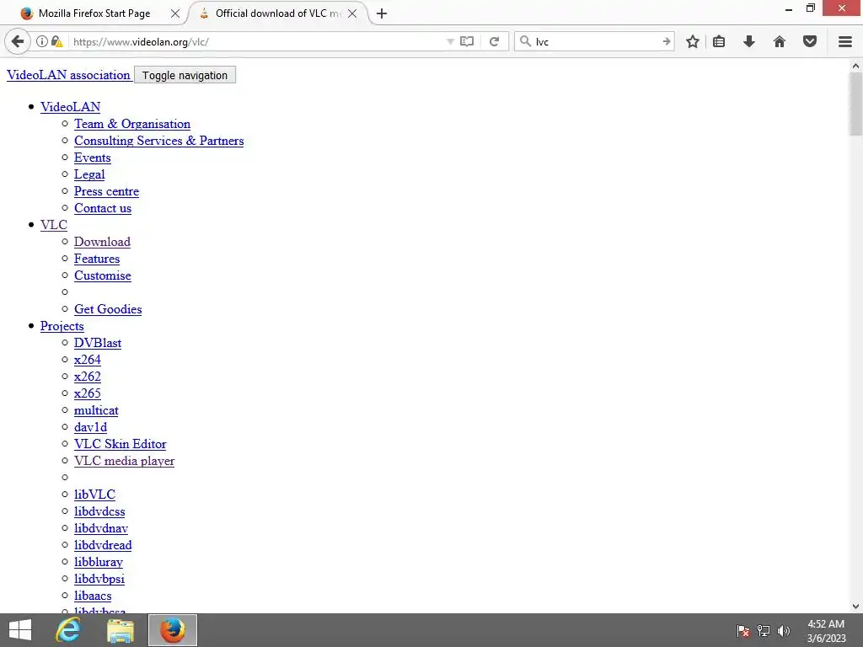
Task: Open the volume speaker icon
Action: (x=784, y=630)
